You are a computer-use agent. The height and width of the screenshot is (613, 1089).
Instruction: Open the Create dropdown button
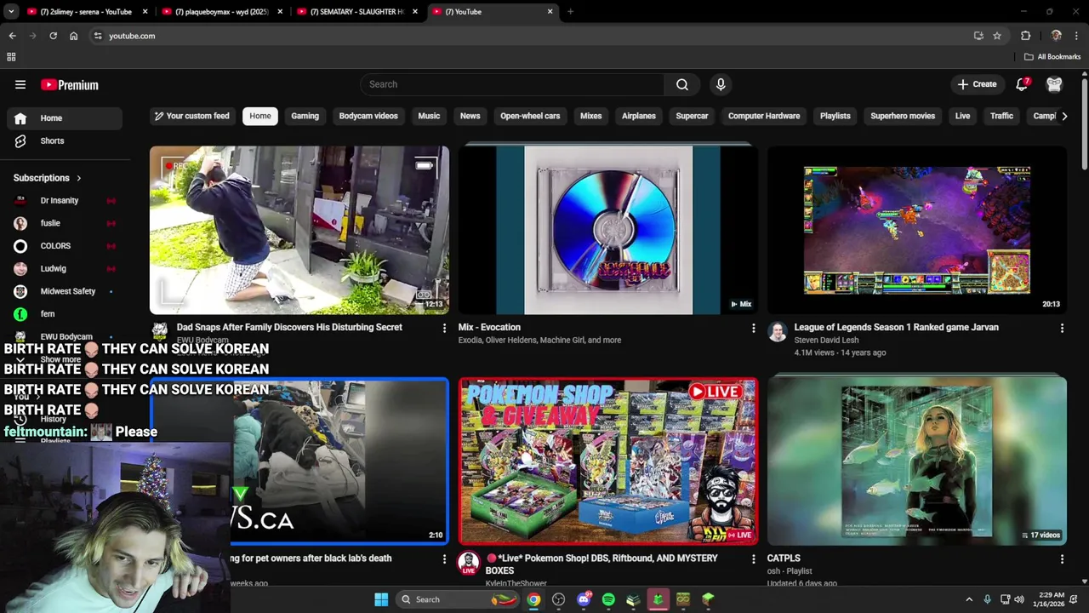point(977,84)
